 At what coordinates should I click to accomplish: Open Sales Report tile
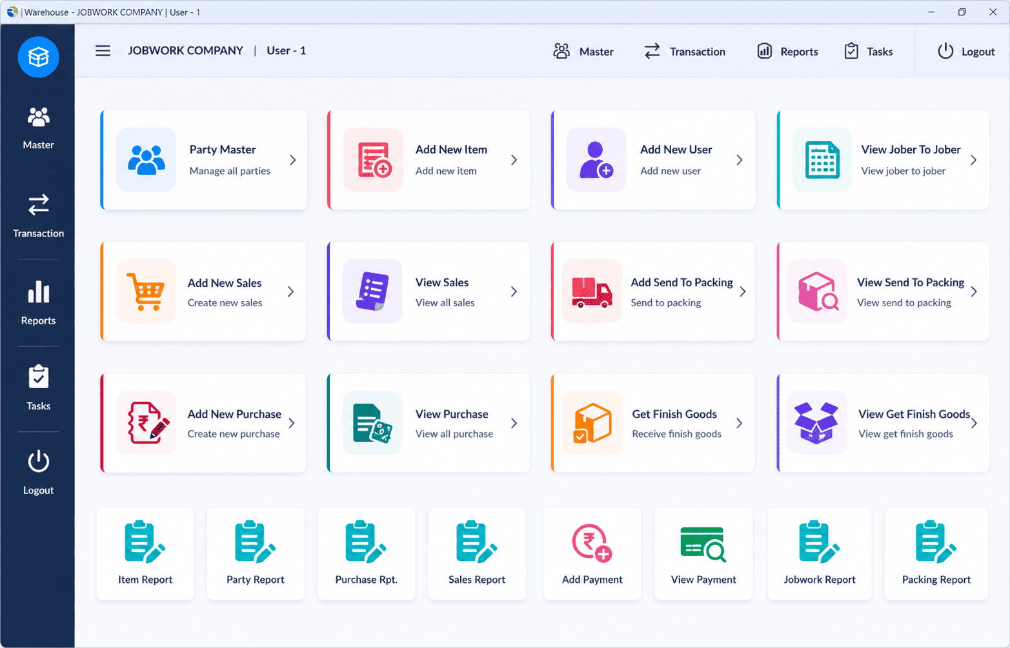click(x=477, y=554)
